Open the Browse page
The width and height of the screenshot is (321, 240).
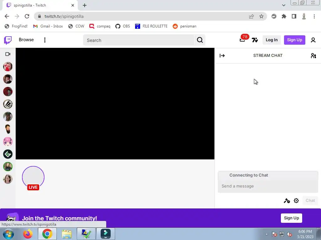26,40
